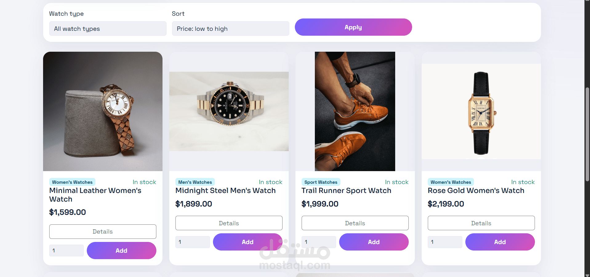Viewport: 590px width, 277px height.
Task: Open Details for Midnight Steel Men's Watch
Action: pyautogui.click(x=229, y=223)
